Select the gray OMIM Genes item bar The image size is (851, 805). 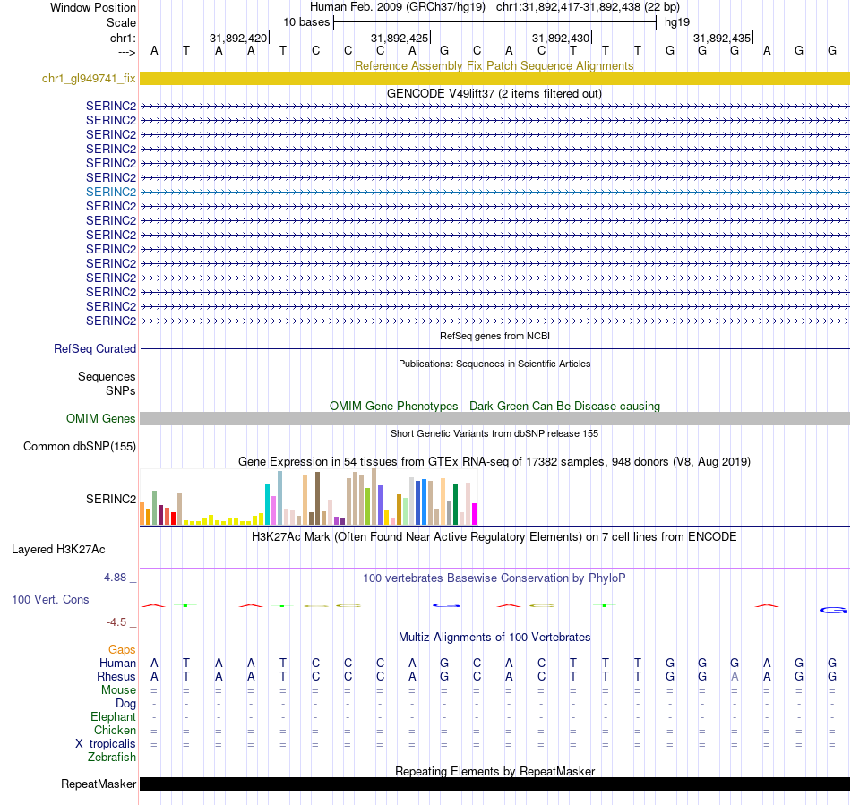click(494, 419)
